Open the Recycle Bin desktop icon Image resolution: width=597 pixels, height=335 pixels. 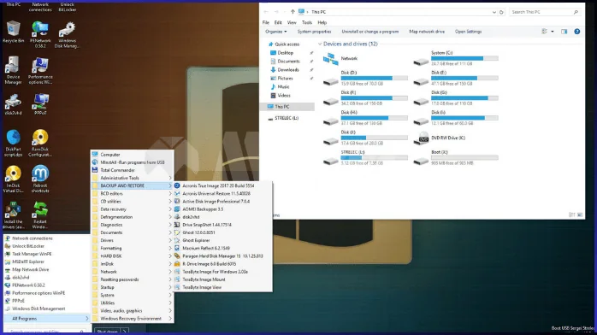[14, 32]
